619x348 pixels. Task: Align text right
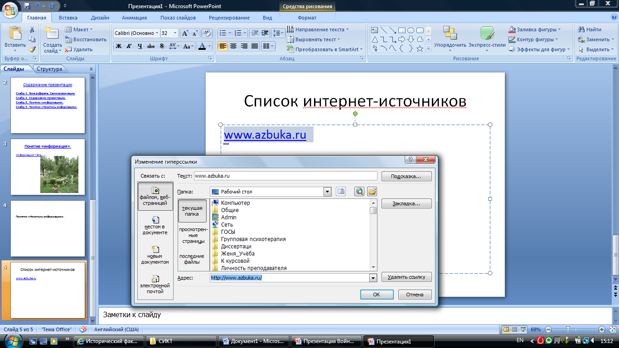(244, 46)
